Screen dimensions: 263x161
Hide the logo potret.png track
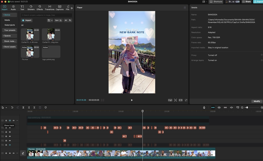tap(10, 120)
